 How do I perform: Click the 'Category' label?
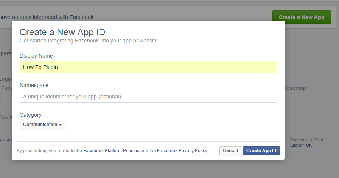(31, 115)
